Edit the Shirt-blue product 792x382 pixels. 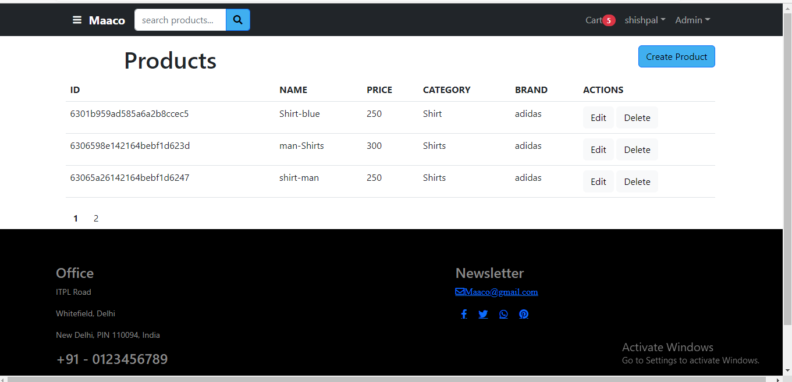(598, 117)
